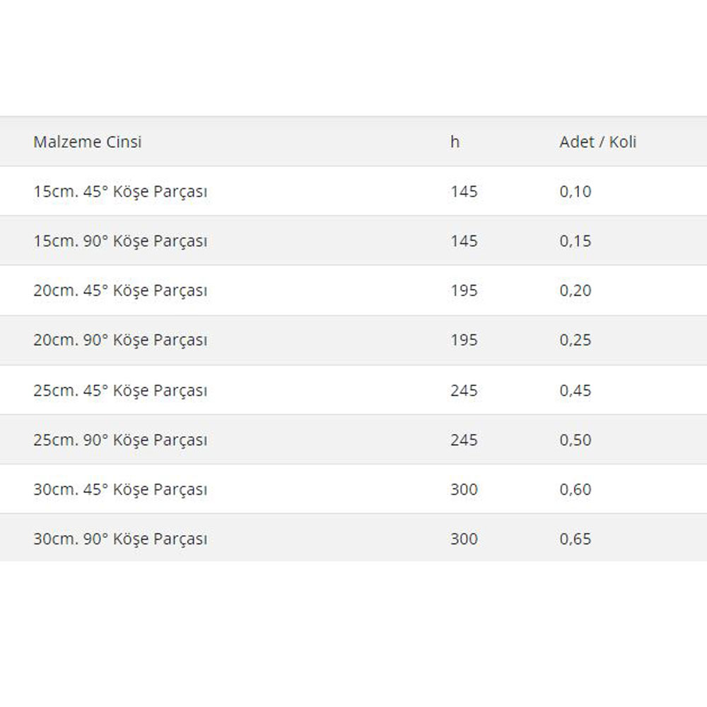Click the 0,50 Adet / Koli value
The image size is (707, 707).
(x=575, y=440)
